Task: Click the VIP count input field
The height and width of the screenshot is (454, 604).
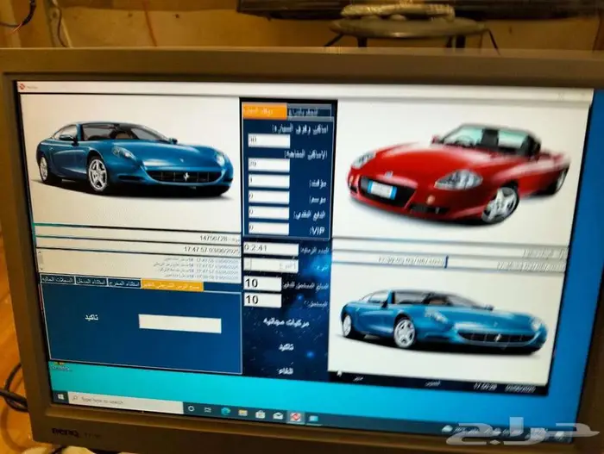Action: click(x=268, y=228)
